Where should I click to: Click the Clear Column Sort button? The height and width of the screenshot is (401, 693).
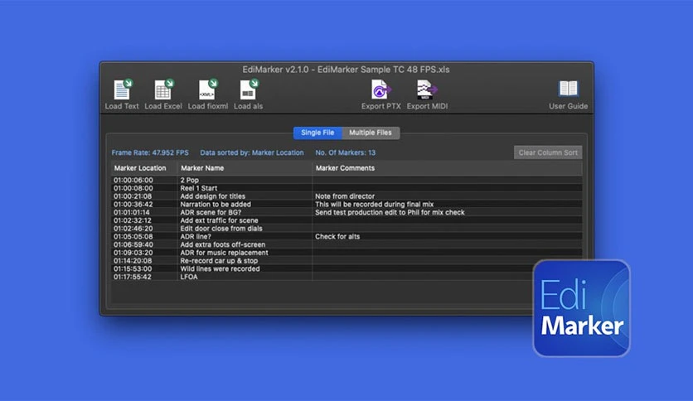coord(548,152)
